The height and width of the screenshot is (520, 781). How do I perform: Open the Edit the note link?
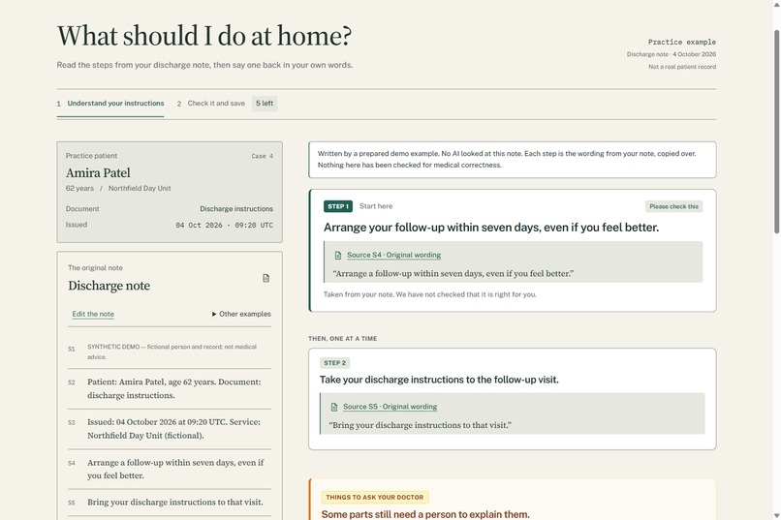point(93,314)
